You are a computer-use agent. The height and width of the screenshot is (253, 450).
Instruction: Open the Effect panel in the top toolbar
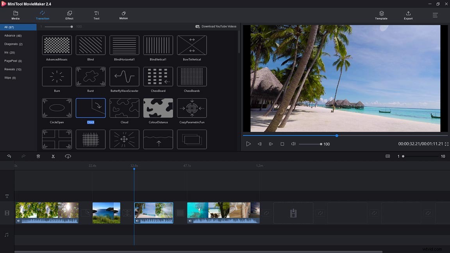pyautogui.click(x=69, y=16)
